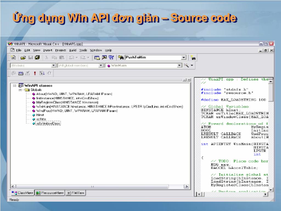Click the Insert Breakpoint hand icon
281x211 pixels.
[49, 73]
